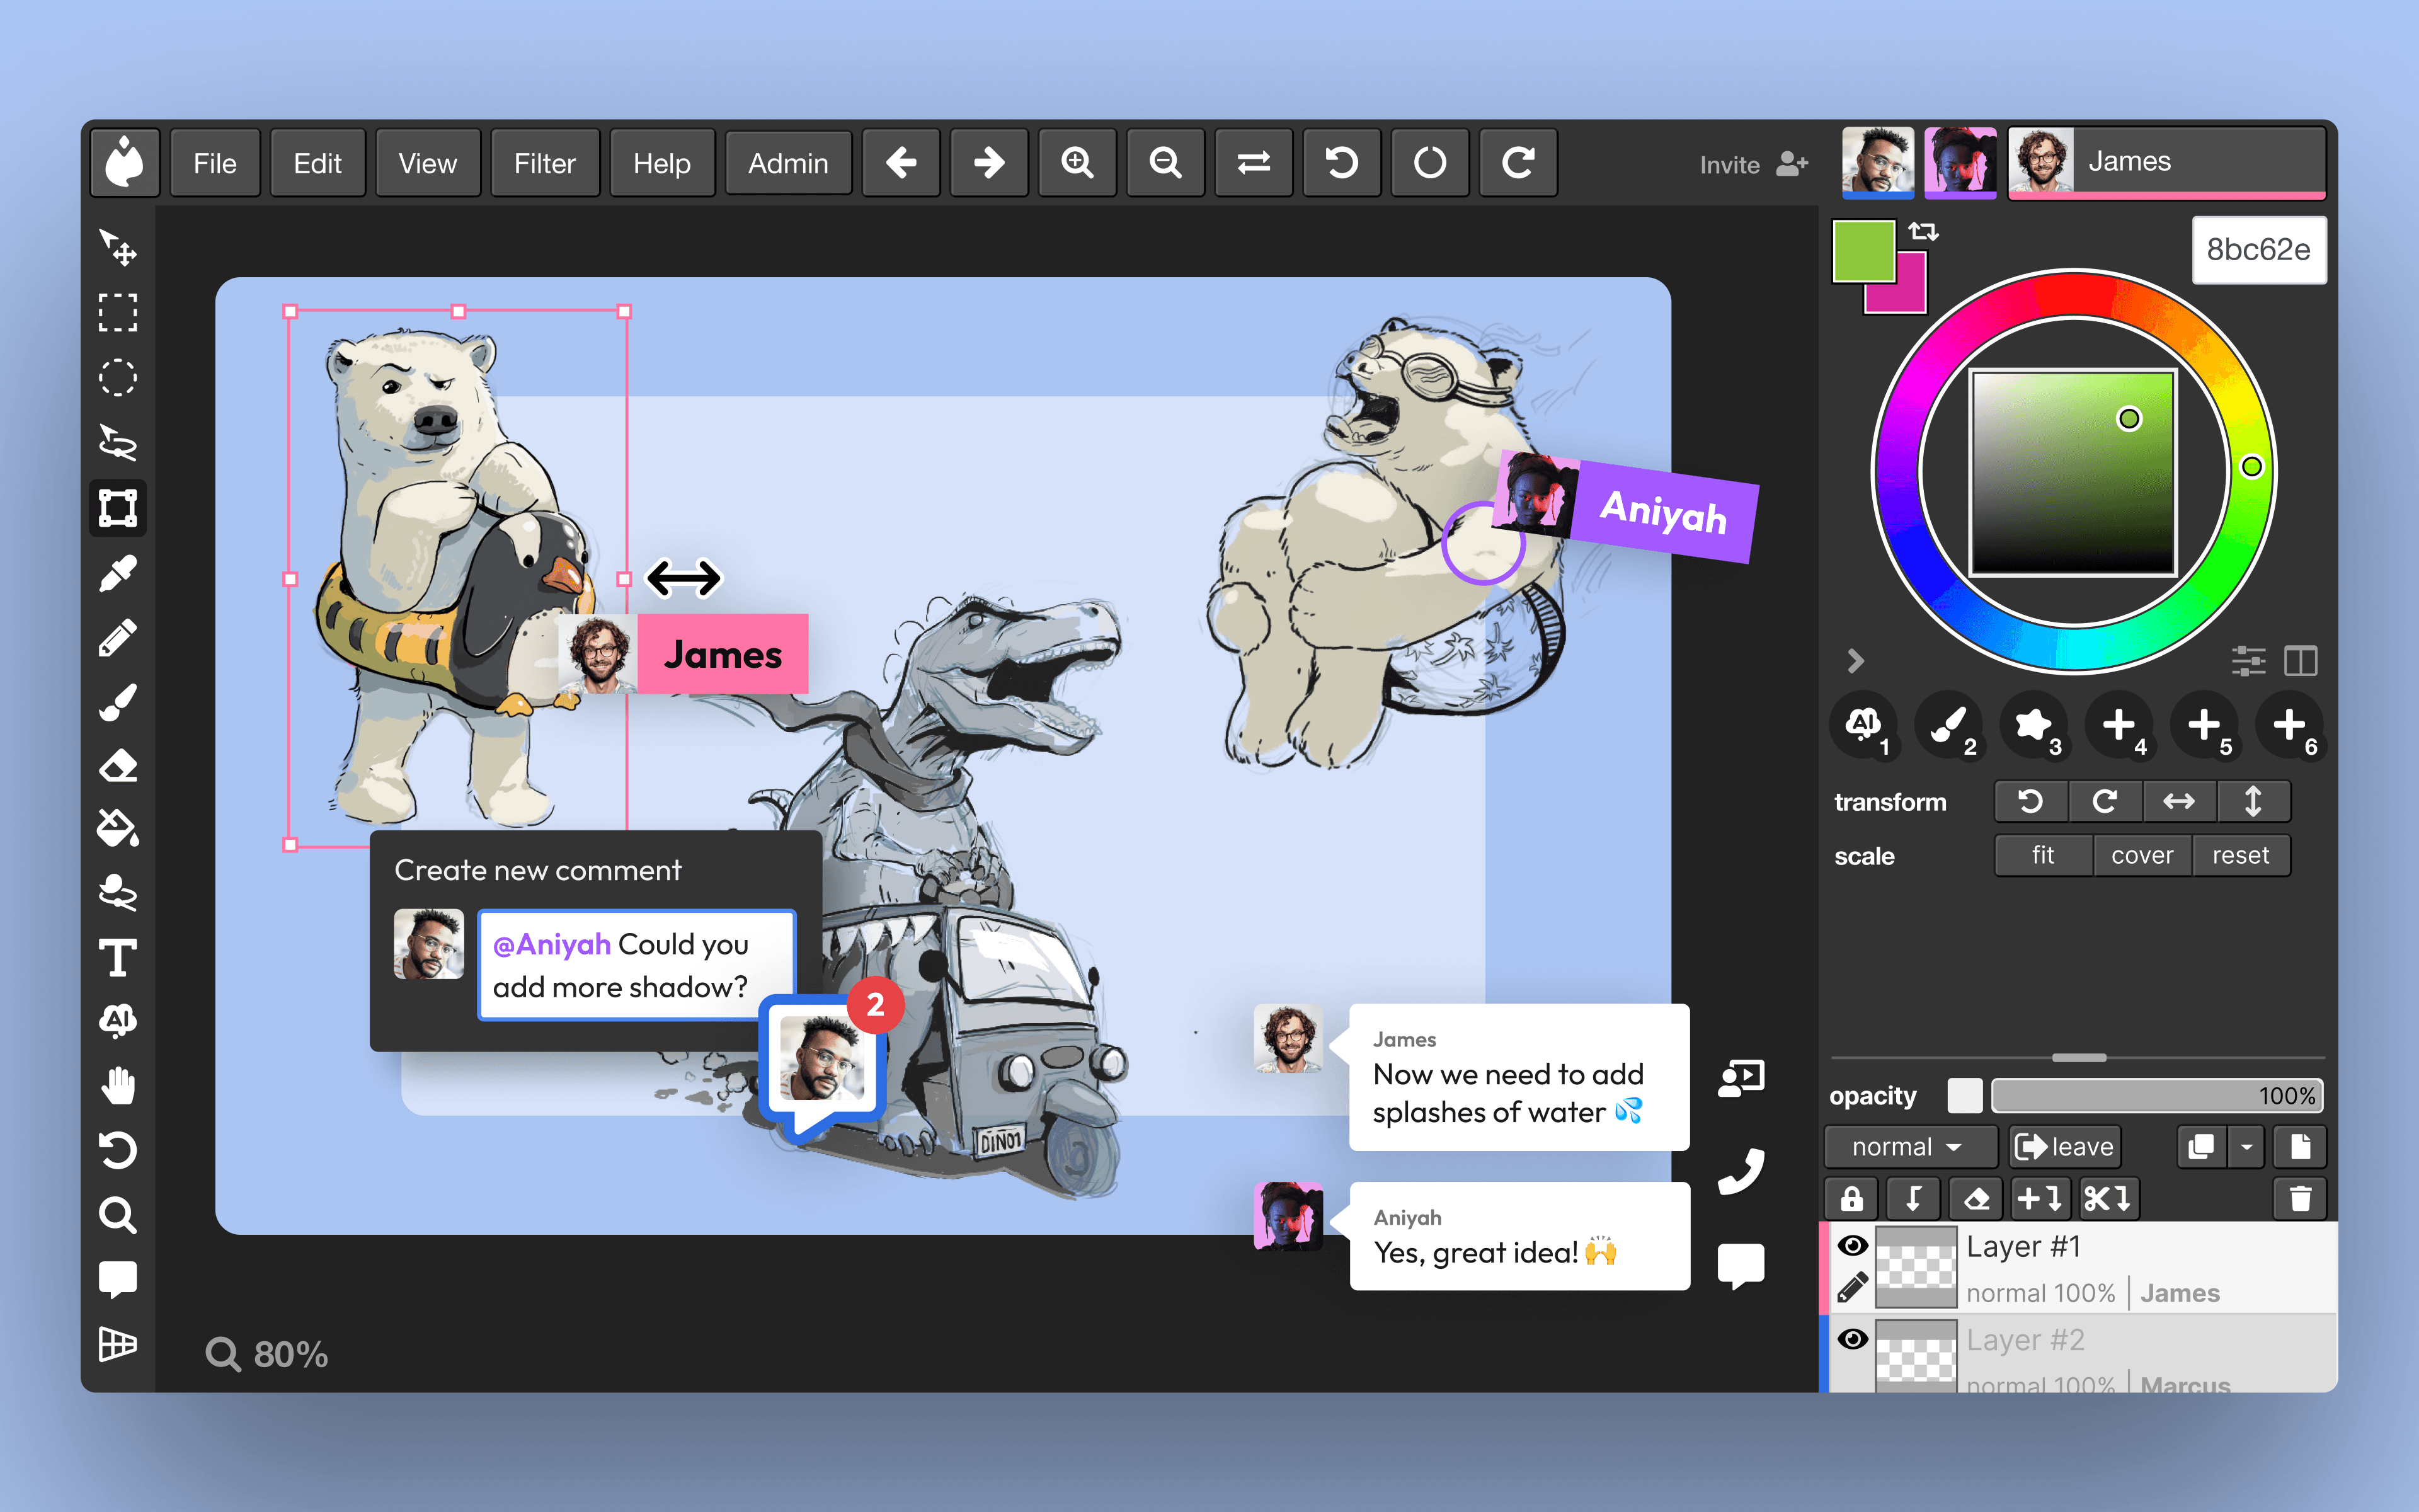The image size is (2419, 1512).
Task: Open the Filter menu
Action: click(x=544, y=163)
